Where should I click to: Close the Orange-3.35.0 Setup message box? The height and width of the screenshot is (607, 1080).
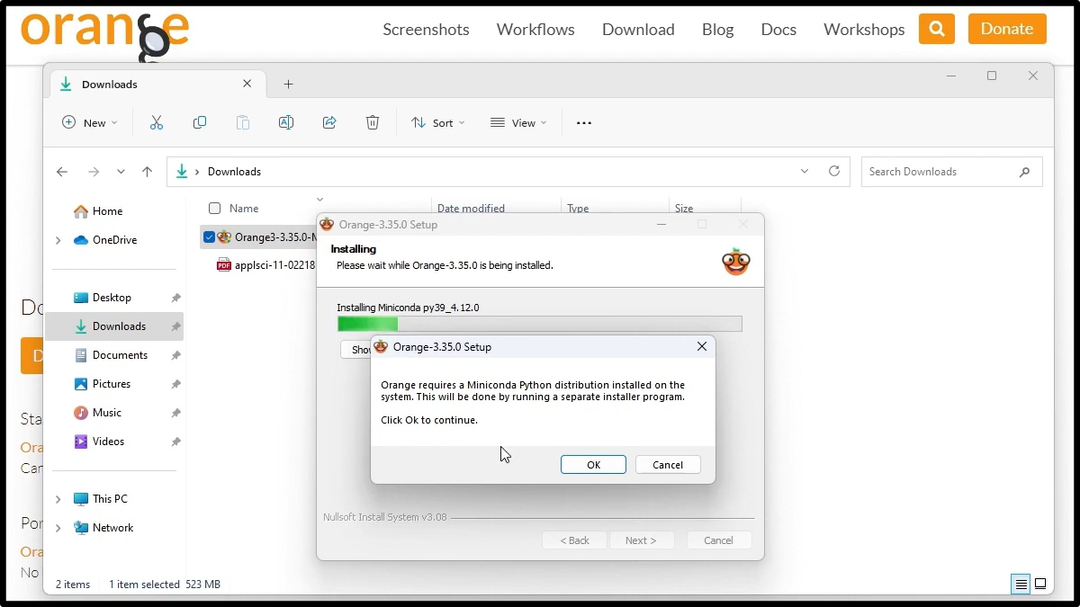click(x=702, y=346)
